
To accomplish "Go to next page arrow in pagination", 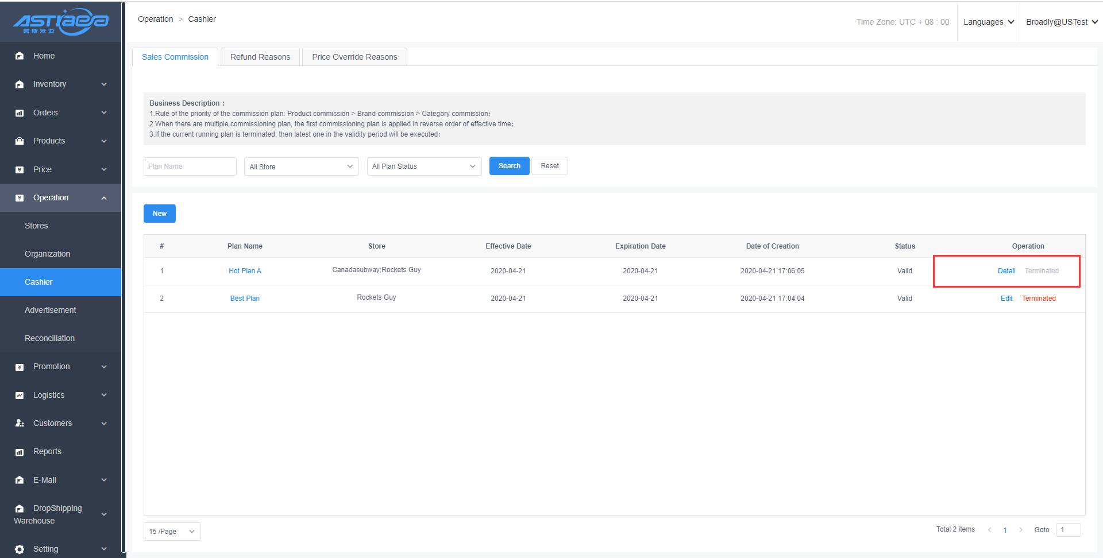I will tap(1021, 530).
